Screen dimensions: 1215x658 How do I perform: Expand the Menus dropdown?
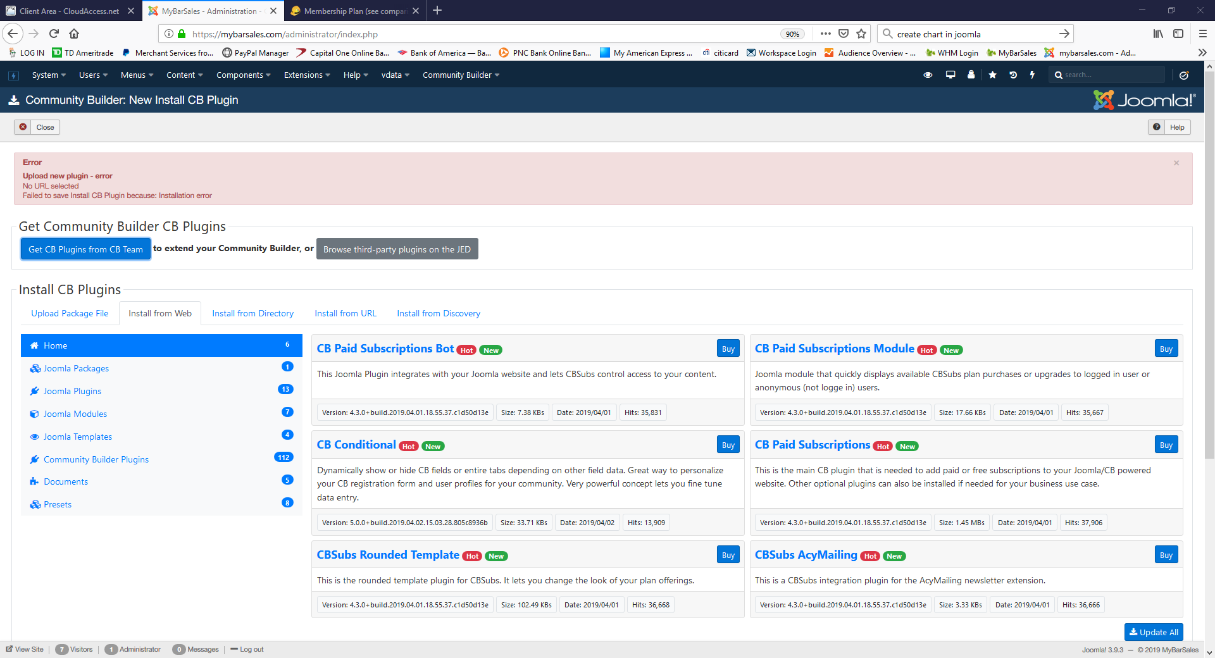point(137,75)
